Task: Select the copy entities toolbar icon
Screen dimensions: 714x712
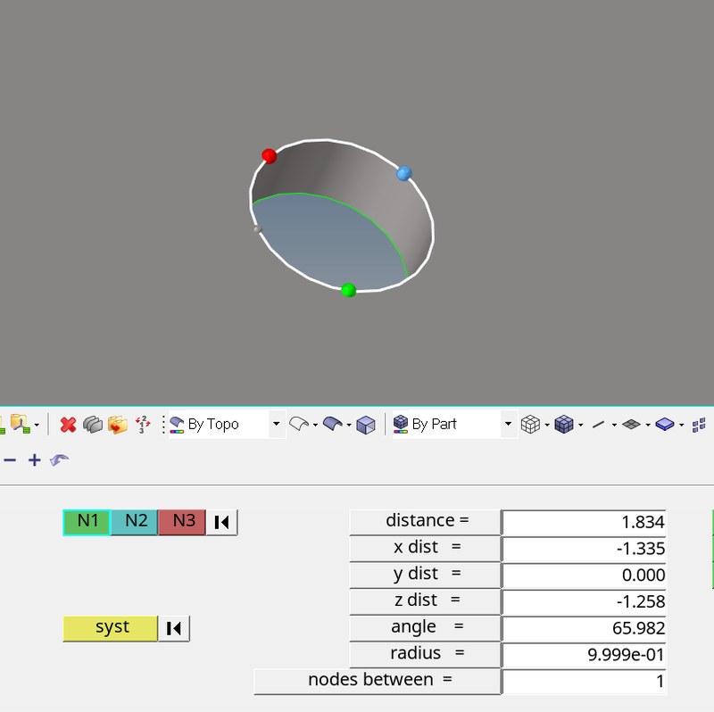Action: click(94, 424)
